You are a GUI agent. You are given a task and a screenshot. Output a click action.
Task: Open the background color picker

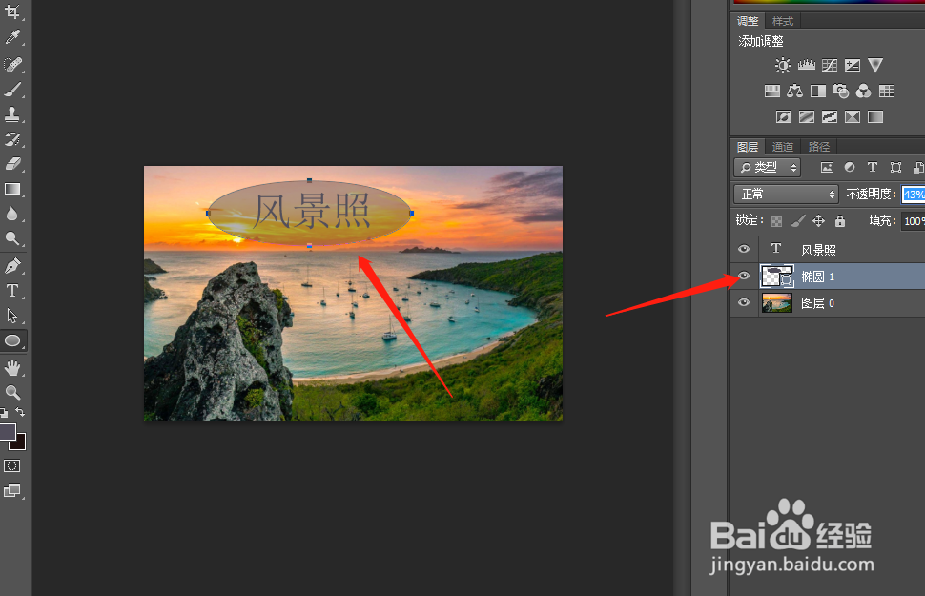click(20, 443)
